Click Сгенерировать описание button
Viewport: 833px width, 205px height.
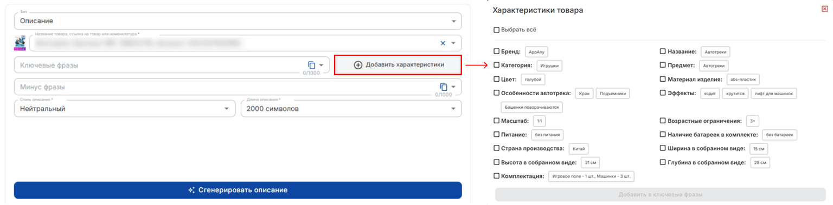[238, 190]
